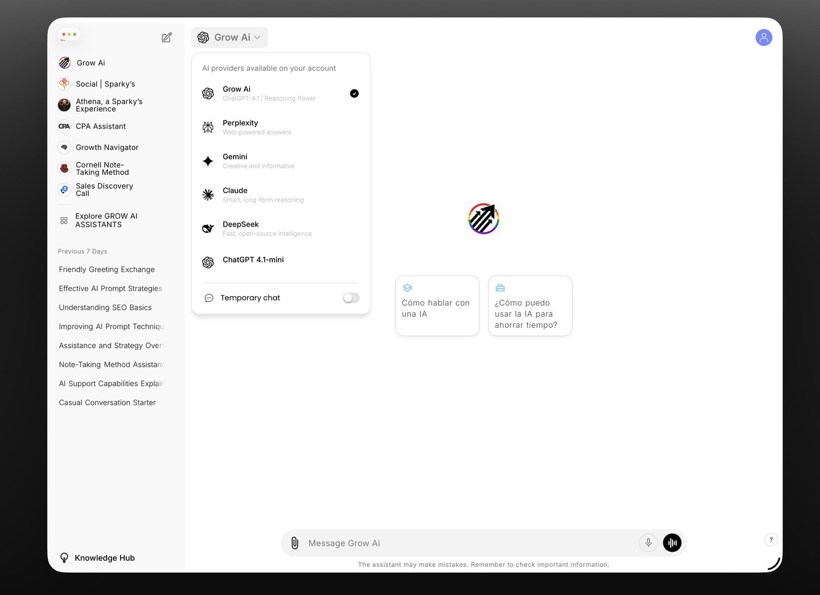The image size is (820, 595).
Task: Click the paperclip attach file icon
Action: coord(295,543)
